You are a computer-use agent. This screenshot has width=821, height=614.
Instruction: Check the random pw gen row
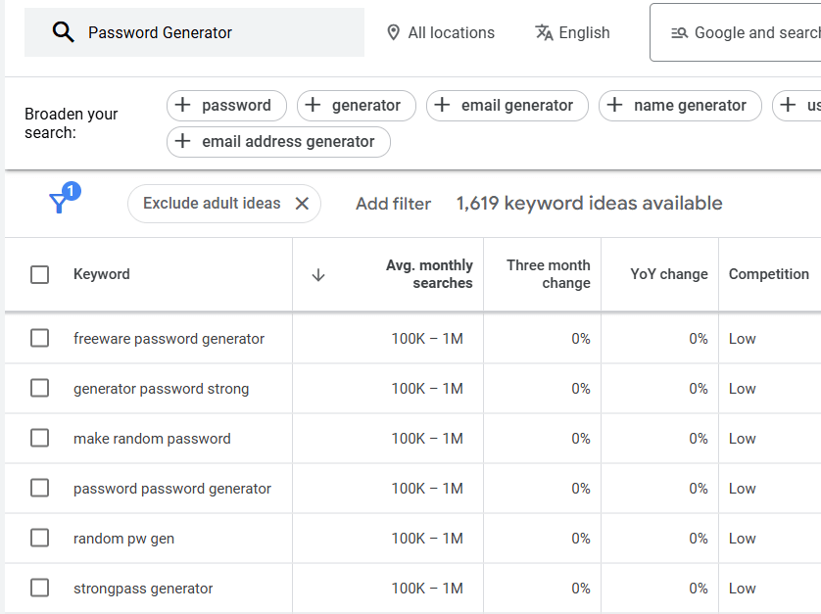click(x=40, y=538)
